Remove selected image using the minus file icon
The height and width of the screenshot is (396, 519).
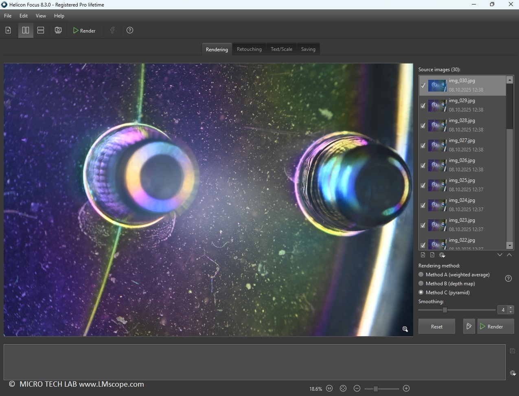coord(432,255)
